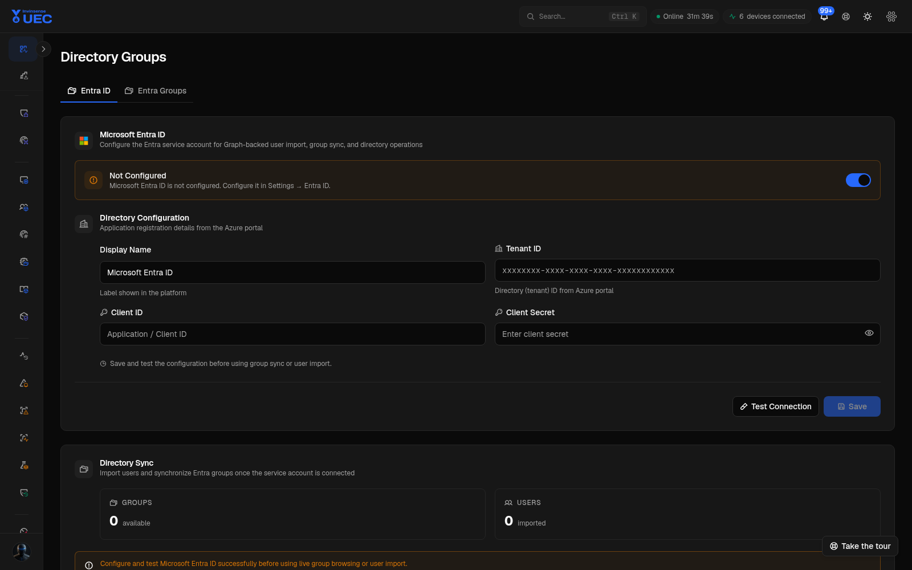Click the Not Configured warning icon
This screenshot has width=912, height=570.
[x=93, y=180]
